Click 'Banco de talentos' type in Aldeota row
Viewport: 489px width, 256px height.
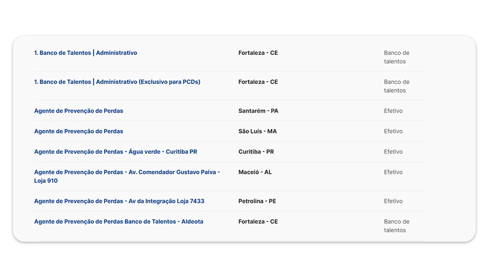click(396, 226)
